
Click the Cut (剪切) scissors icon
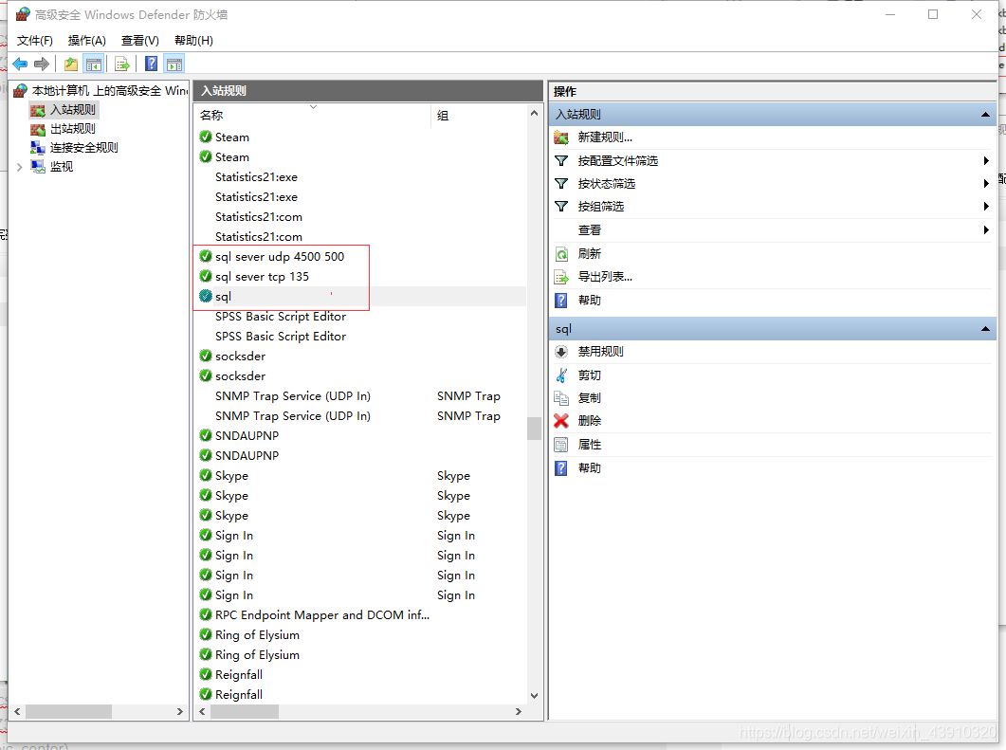(561, 375)
